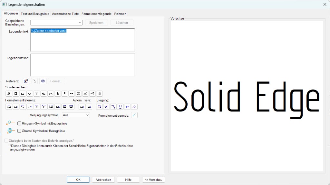Click the Solid Edge preview area

coord(247,96)
